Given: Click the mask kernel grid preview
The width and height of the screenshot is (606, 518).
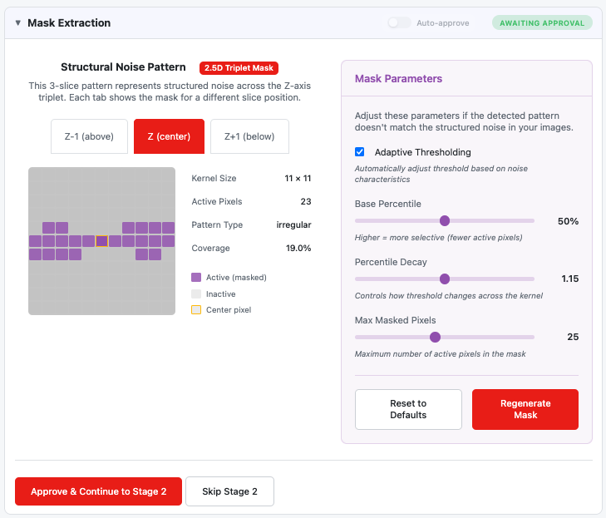Looking at the screenshot, I should [x=101, y=241].
